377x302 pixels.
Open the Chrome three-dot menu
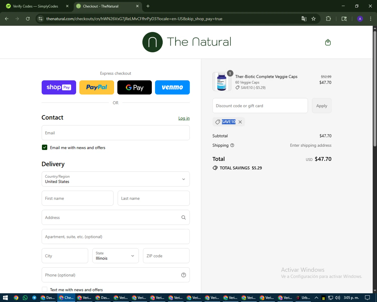coord(370,19)
